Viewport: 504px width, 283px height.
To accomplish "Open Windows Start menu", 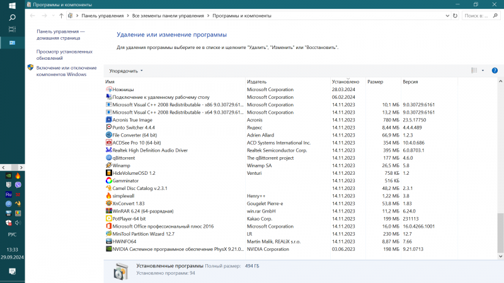I will point(12,6).
